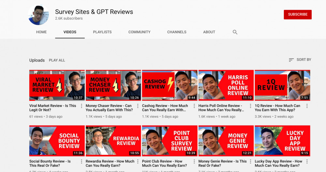
Task: Open the Viral Market Review thumbnail
Action: tap(57, 85)
